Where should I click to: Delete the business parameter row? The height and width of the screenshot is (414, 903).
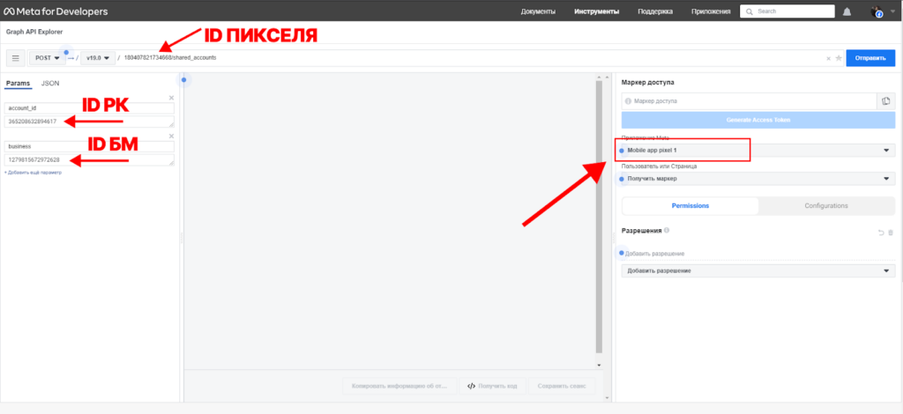pos(171,137)
